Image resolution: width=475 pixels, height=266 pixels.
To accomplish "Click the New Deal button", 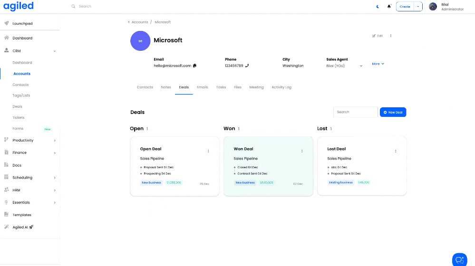I will tap(393, 112).
